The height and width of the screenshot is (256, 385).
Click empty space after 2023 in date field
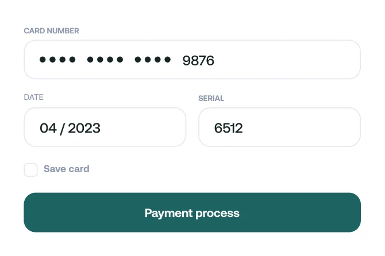click(144, 127)
